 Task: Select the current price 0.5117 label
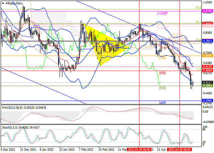click(207, 82)
